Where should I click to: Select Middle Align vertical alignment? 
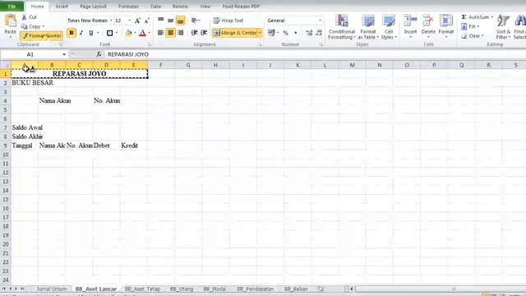(x=170, y=20)
